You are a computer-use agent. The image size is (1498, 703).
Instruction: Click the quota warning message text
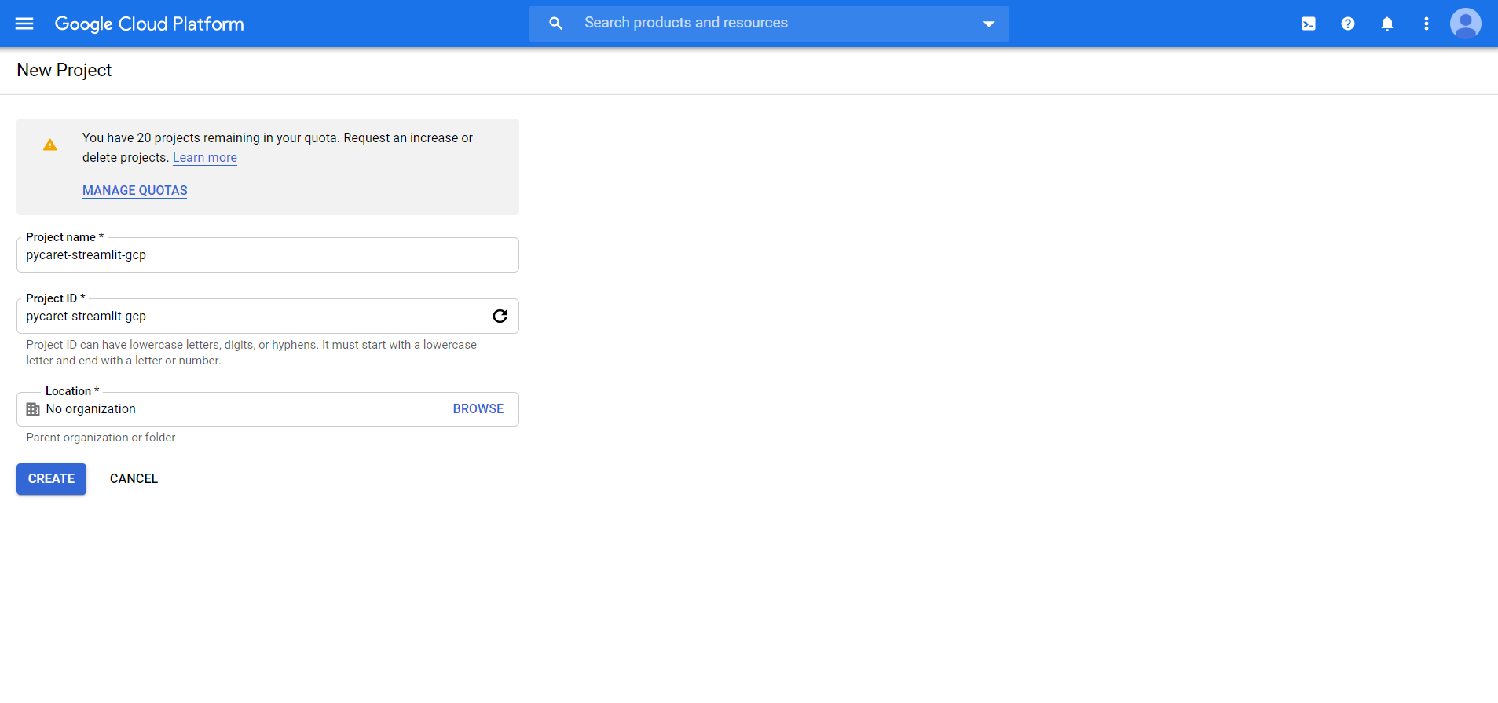(x=277, y=148)
